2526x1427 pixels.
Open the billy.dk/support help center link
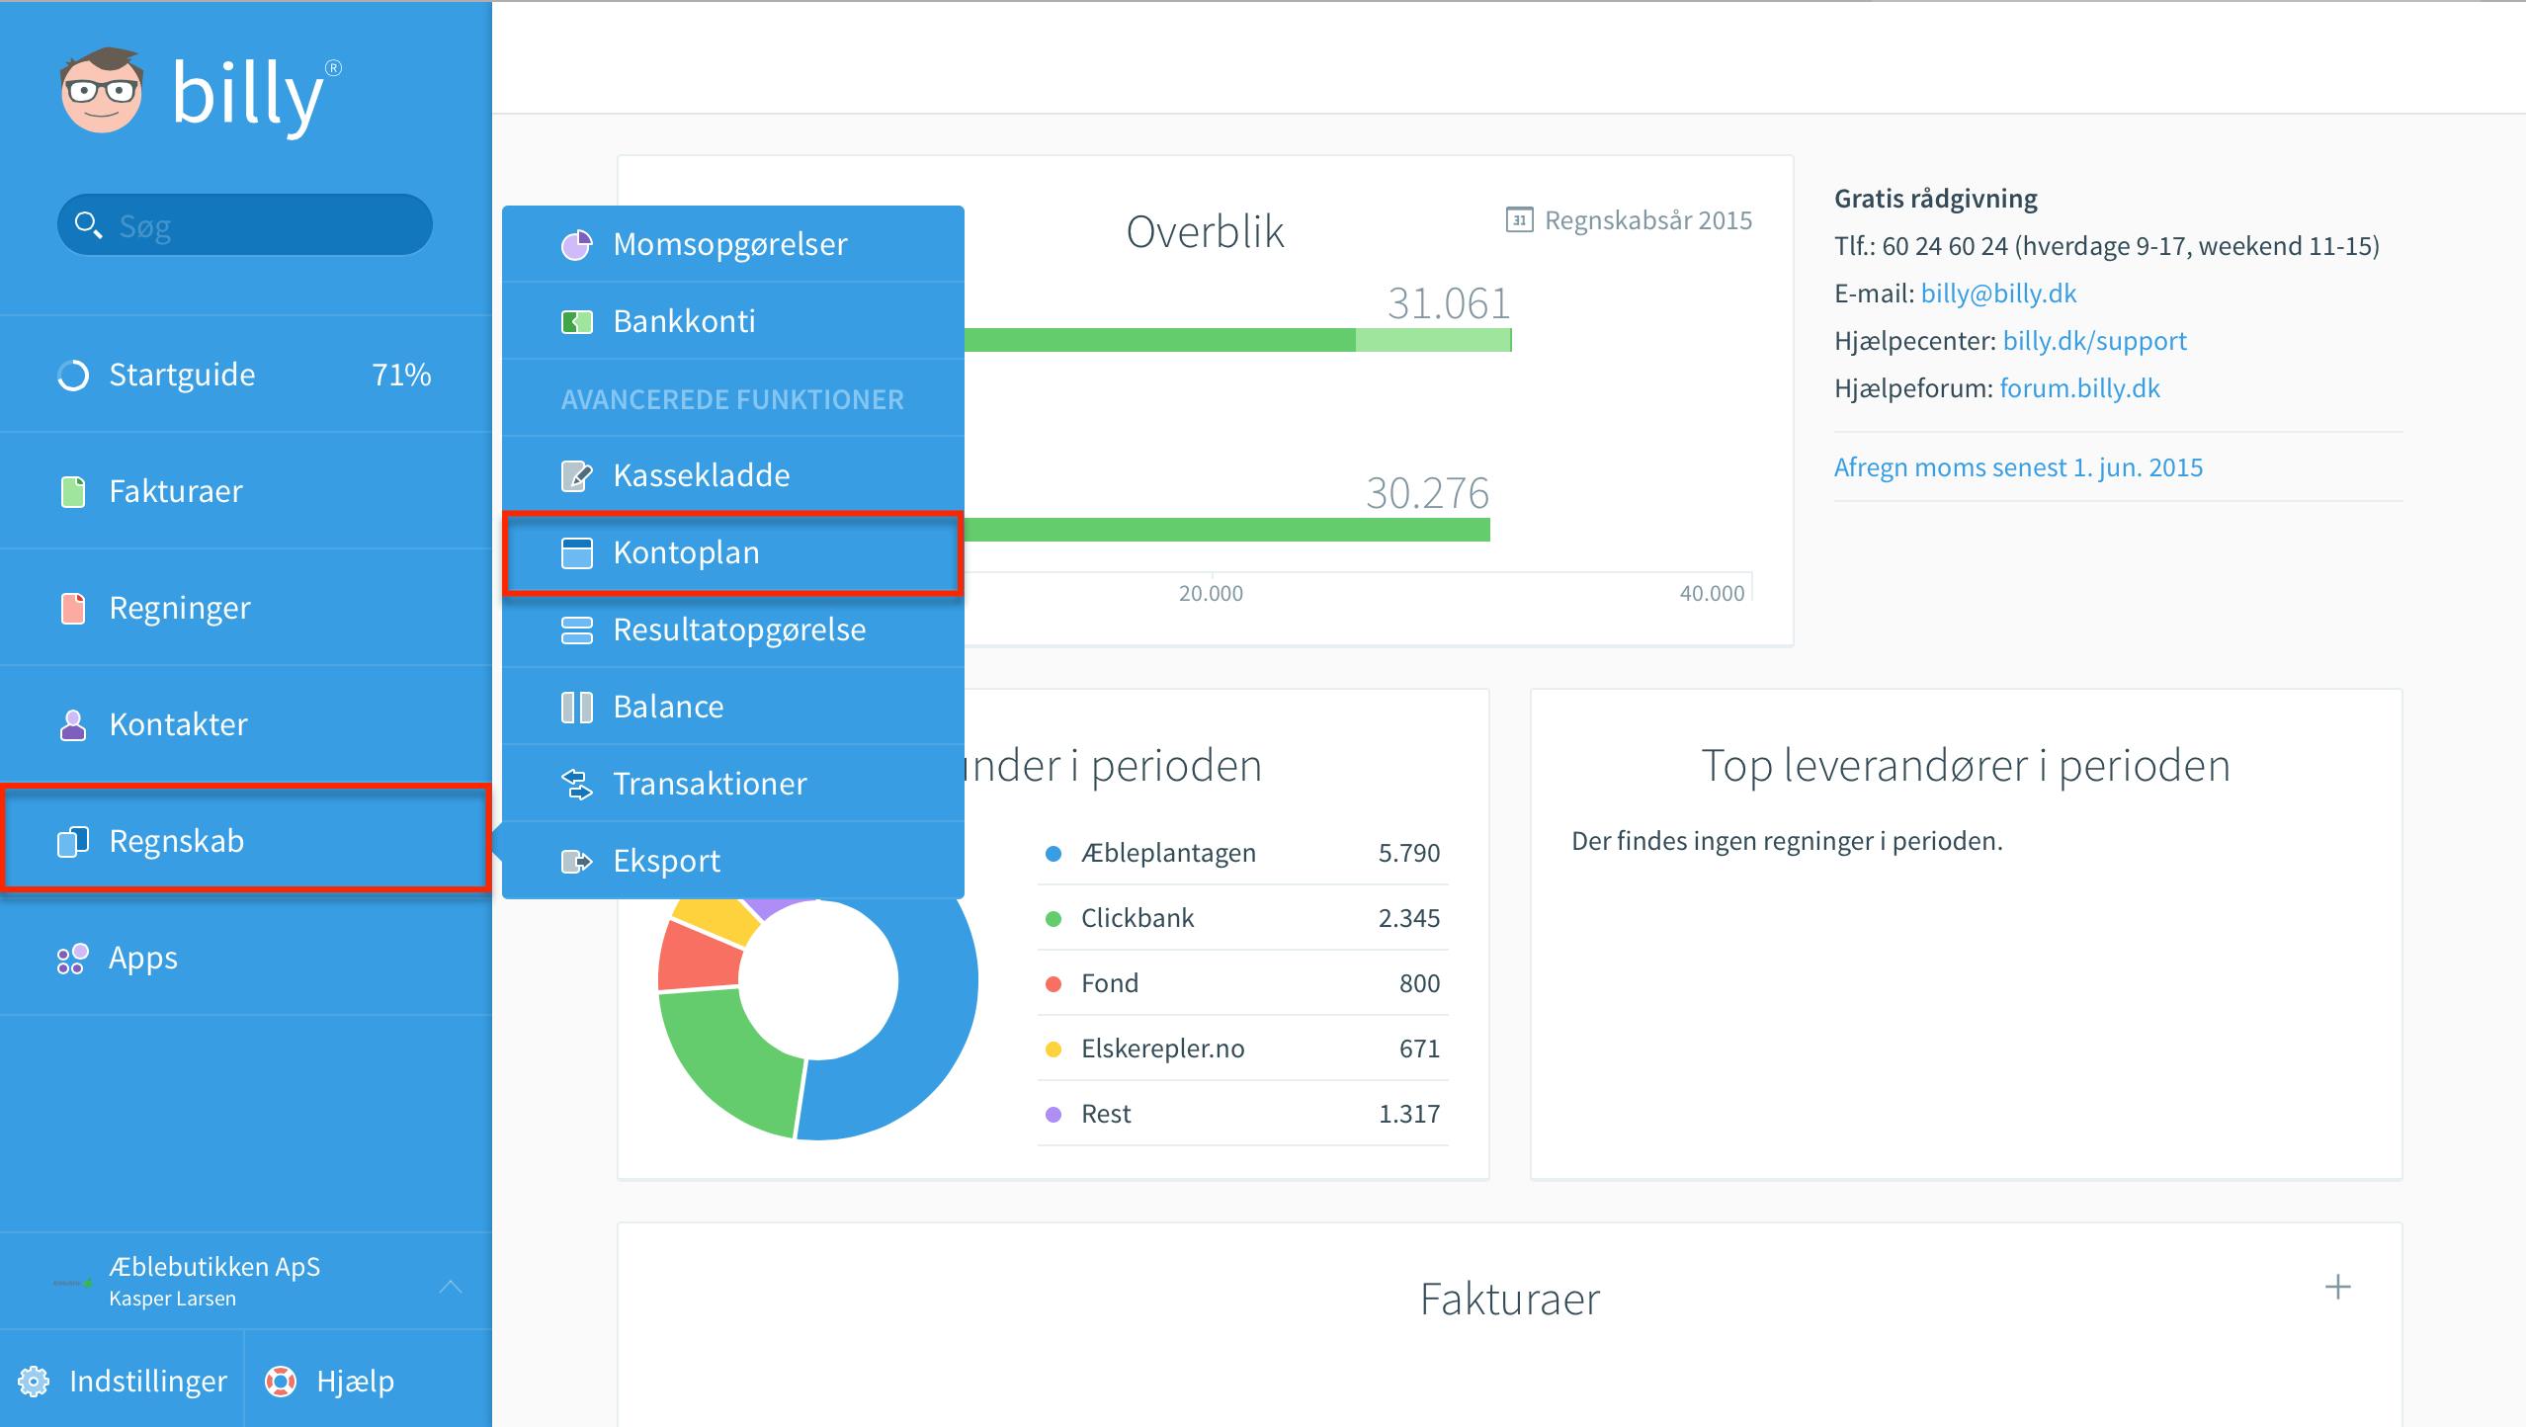(2094, 341)
